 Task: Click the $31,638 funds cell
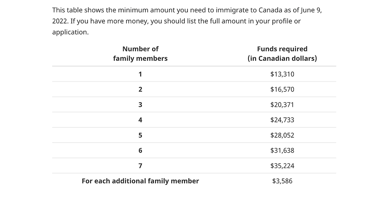(282, 150)
